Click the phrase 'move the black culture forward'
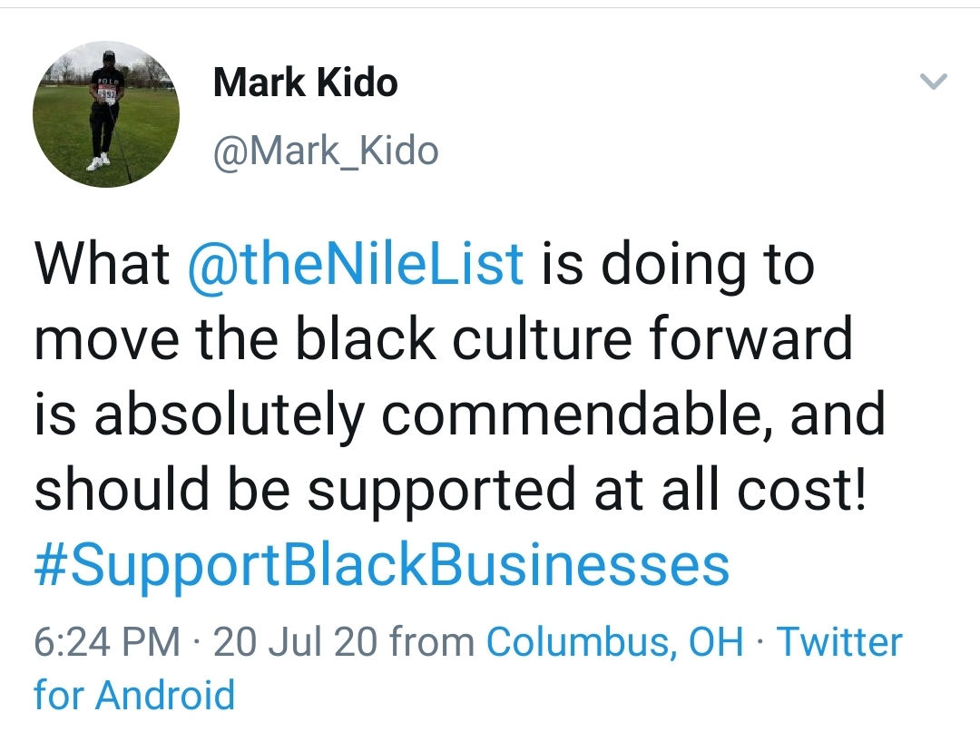This screenshot has width=980, height=751. click(x=443, y=338)
